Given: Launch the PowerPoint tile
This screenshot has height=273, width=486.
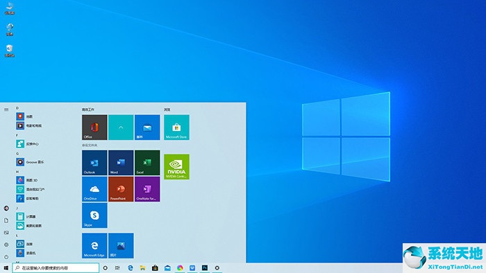Looking at the screenshot, I should click(121, 189).
